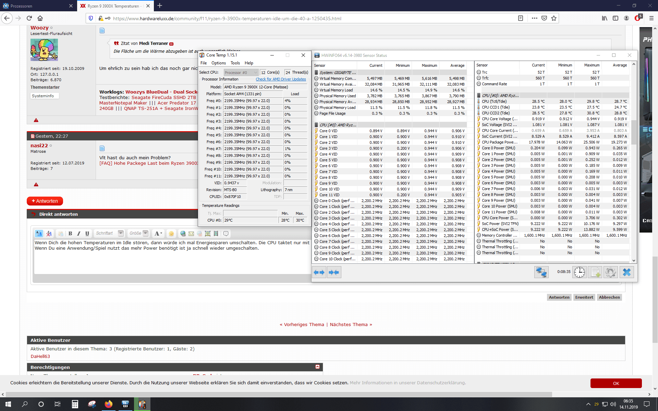Viewport: 658px width, 411px height.
Task: Open Core Temp Help menu
Action: coord(249,63)
